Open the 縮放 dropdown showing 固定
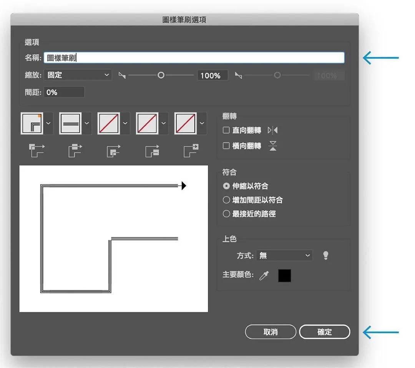The width and height of the screenshot is (415, 368). [x=78, y=75]
